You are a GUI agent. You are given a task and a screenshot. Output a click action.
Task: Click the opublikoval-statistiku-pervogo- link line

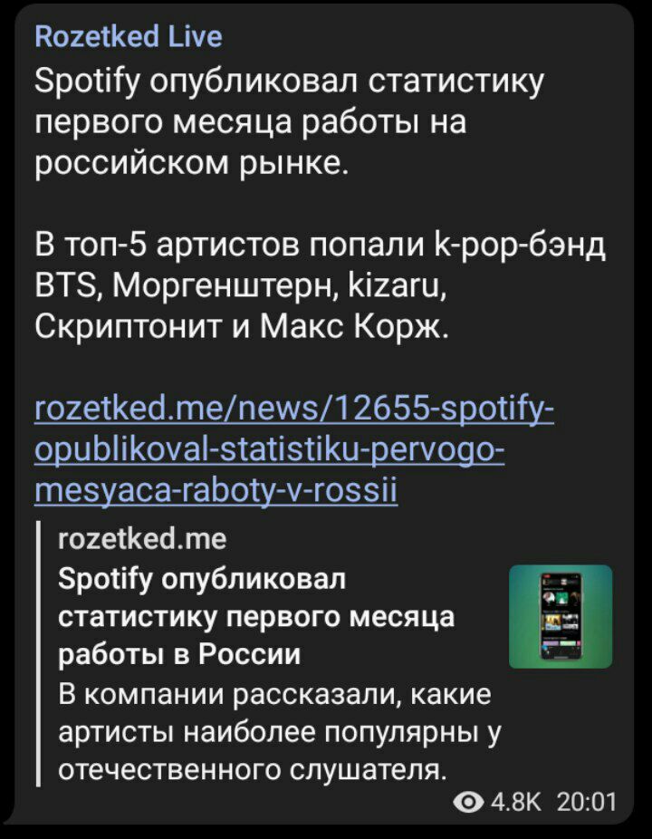click(x=269, y=450)
